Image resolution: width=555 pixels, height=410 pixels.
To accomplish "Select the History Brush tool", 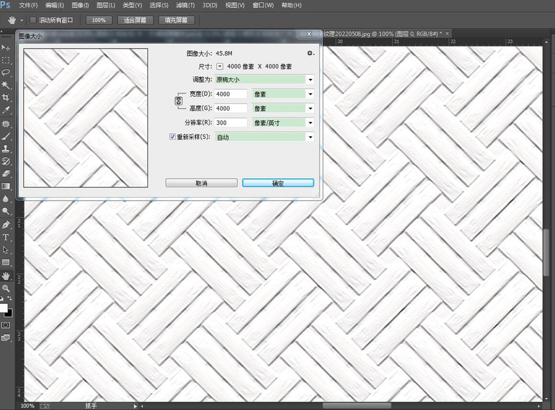I will 6,162.
